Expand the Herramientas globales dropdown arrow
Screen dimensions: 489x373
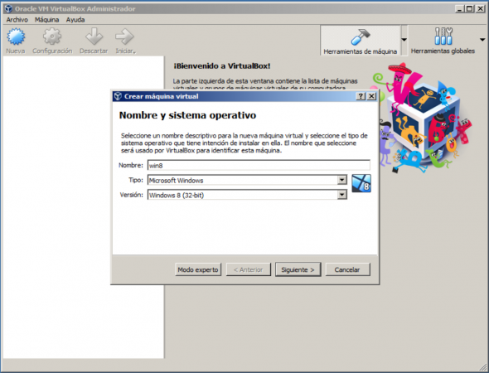pos(482,40)
